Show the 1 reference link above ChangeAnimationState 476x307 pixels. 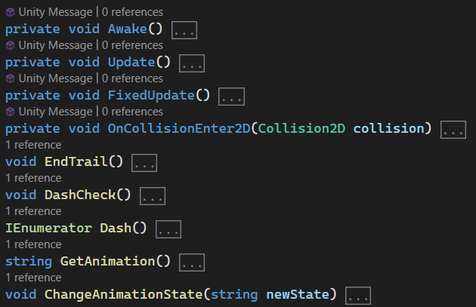pyautogui.click(x=33, y=278)
